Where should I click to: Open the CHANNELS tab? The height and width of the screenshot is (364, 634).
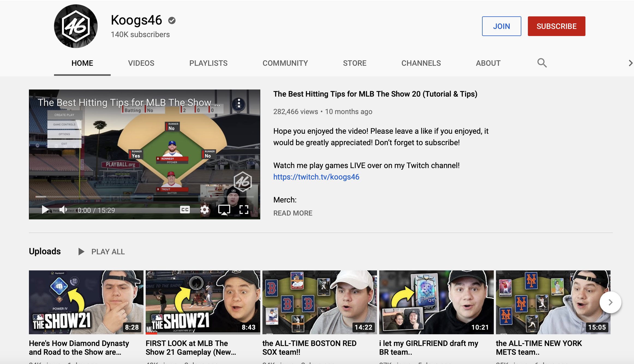click(421, 63)
